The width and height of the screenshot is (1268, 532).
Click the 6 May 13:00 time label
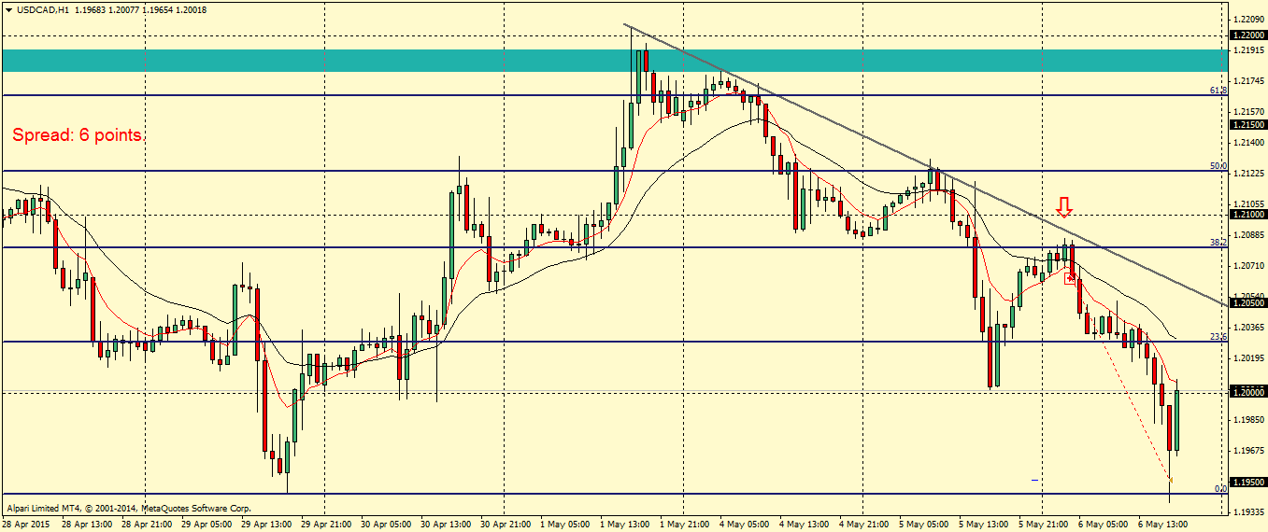point(1163,525)
